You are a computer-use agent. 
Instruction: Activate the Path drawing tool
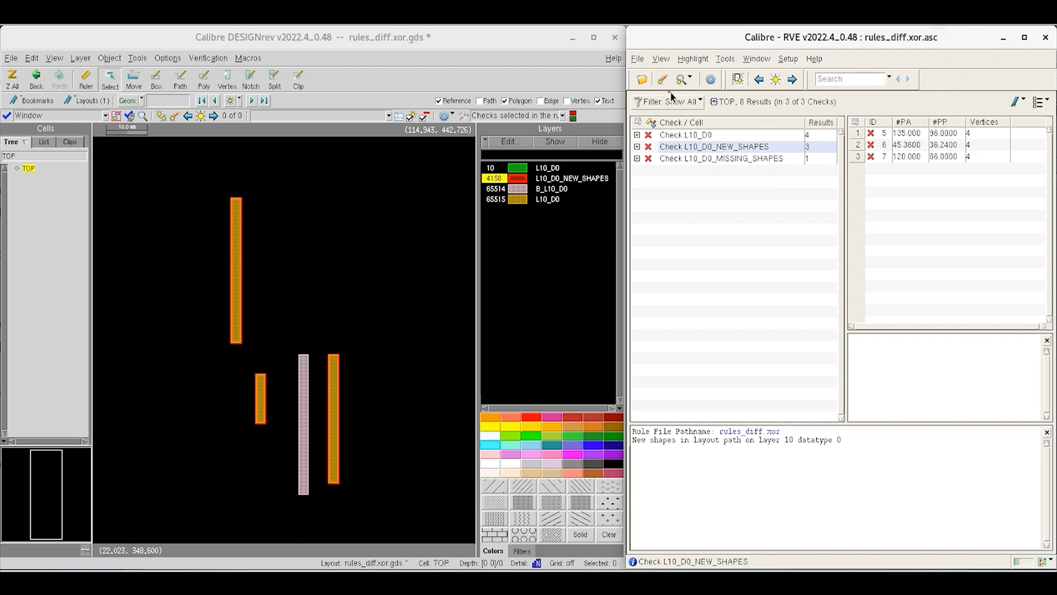[181, 79]
